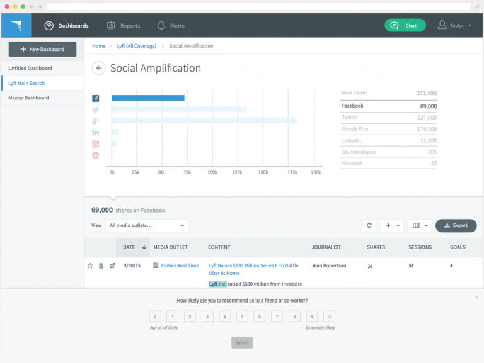Sort by SHARES column header
The image size is (484, 363).
376,247
